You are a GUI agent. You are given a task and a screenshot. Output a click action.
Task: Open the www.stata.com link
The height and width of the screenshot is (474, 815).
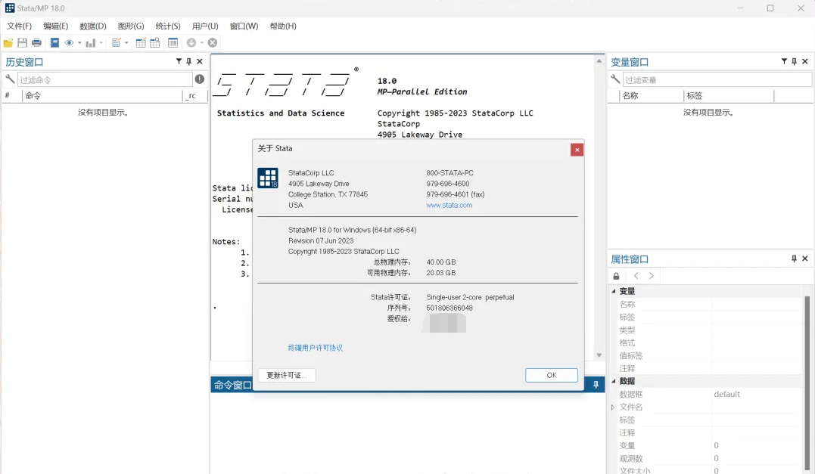(449, 205)
